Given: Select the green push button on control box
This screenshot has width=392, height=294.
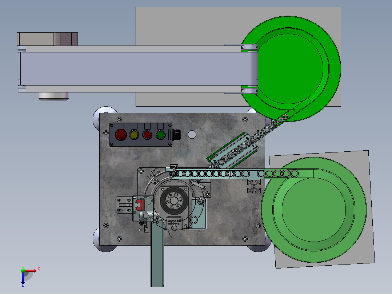Looking at the screenshot, I should 160,135.
